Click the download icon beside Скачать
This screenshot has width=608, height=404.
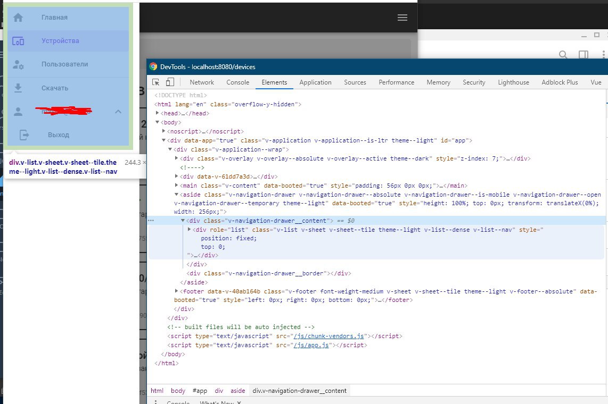point(18,88)
